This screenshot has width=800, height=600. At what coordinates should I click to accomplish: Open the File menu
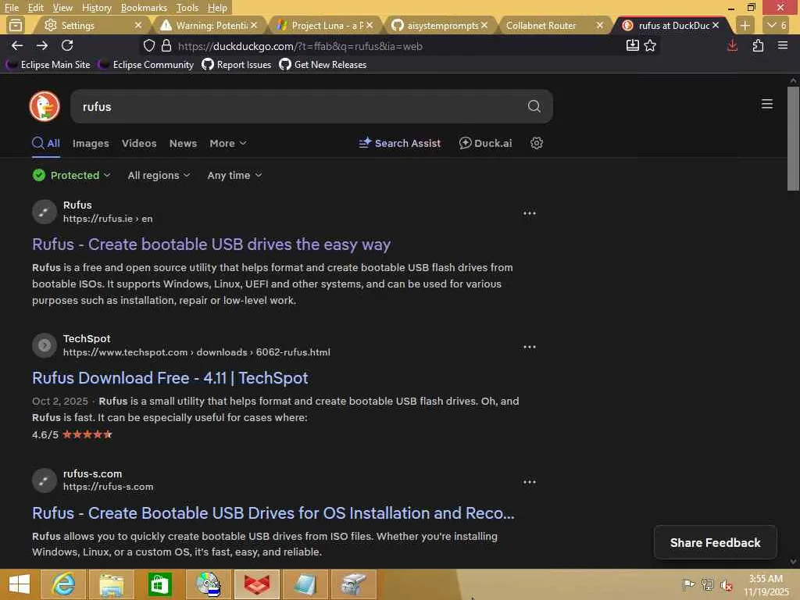tap(11, 8)
